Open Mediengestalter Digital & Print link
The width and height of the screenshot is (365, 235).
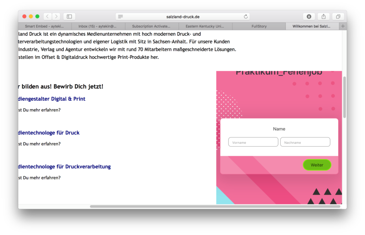(52, 99)
